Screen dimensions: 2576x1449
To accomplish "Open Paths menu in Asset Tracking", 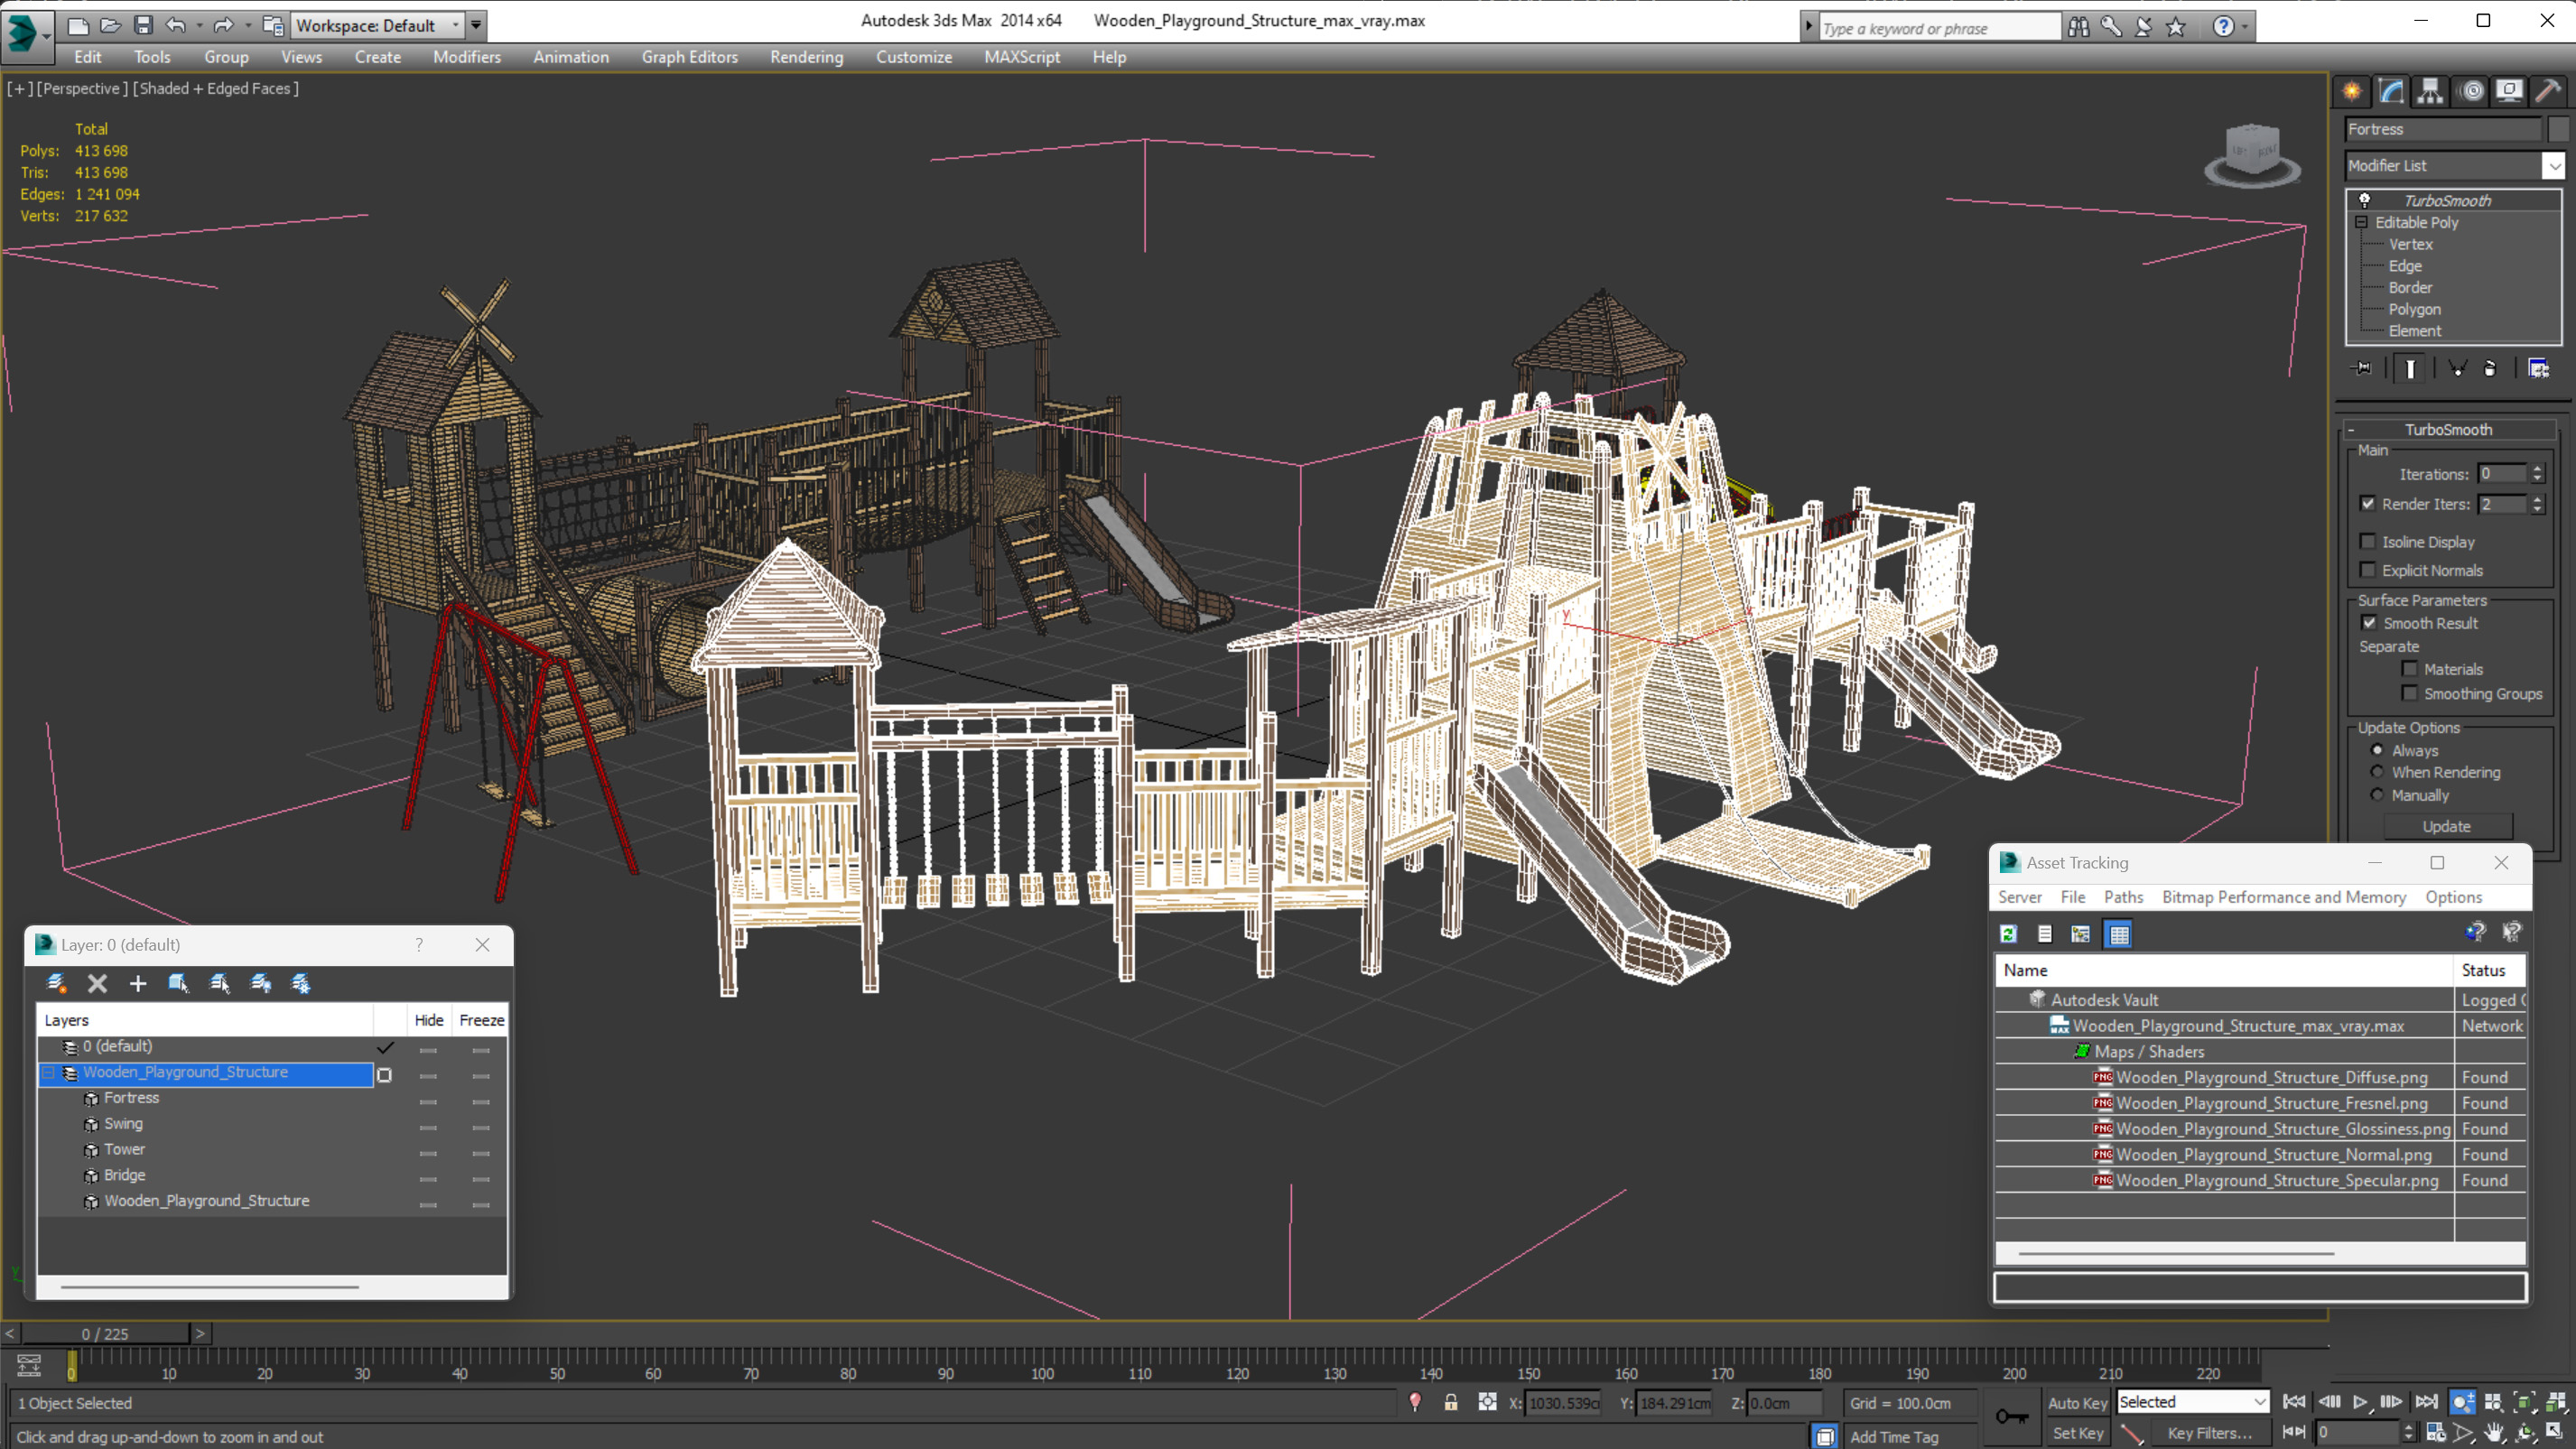I will point(2123,897).
